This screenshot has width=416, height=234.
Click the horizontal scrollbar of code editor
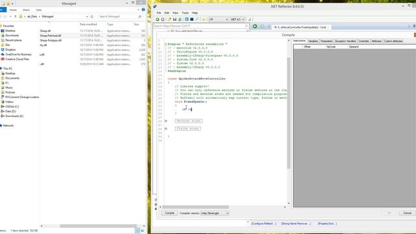point(196,207)
